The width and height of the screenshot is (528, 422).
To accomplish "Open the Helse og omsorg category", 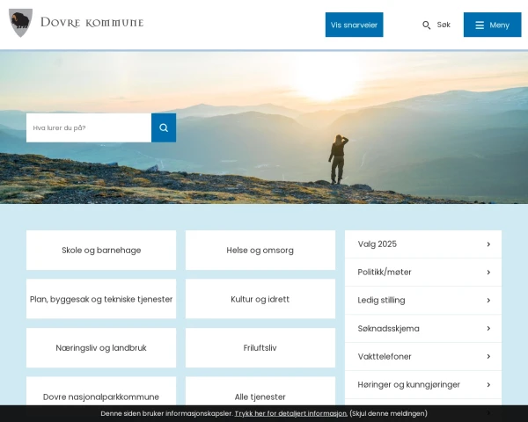I will point(260,250).
